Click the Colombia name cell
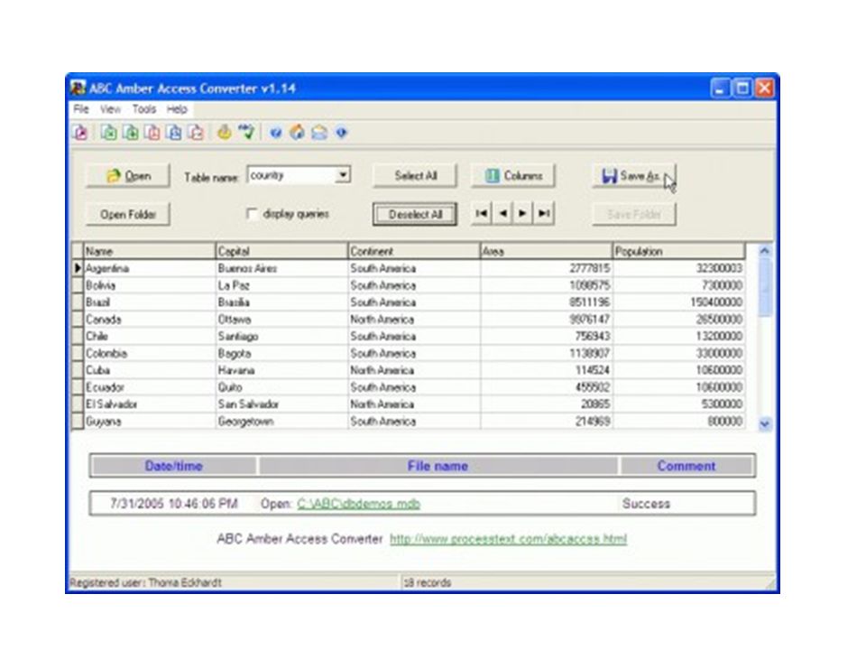Viewport: 866px width, 650px height. (149, 353)
